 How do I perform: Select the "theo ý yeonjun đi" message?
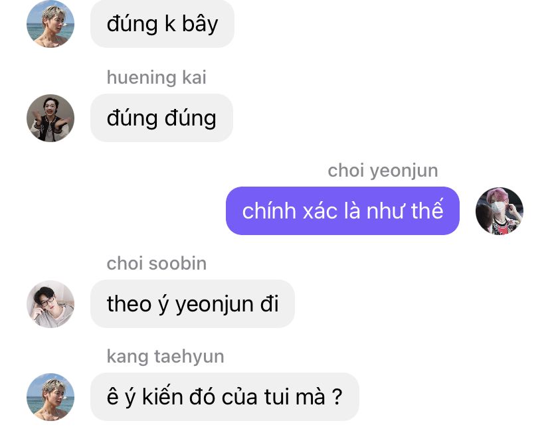point(193,304)
